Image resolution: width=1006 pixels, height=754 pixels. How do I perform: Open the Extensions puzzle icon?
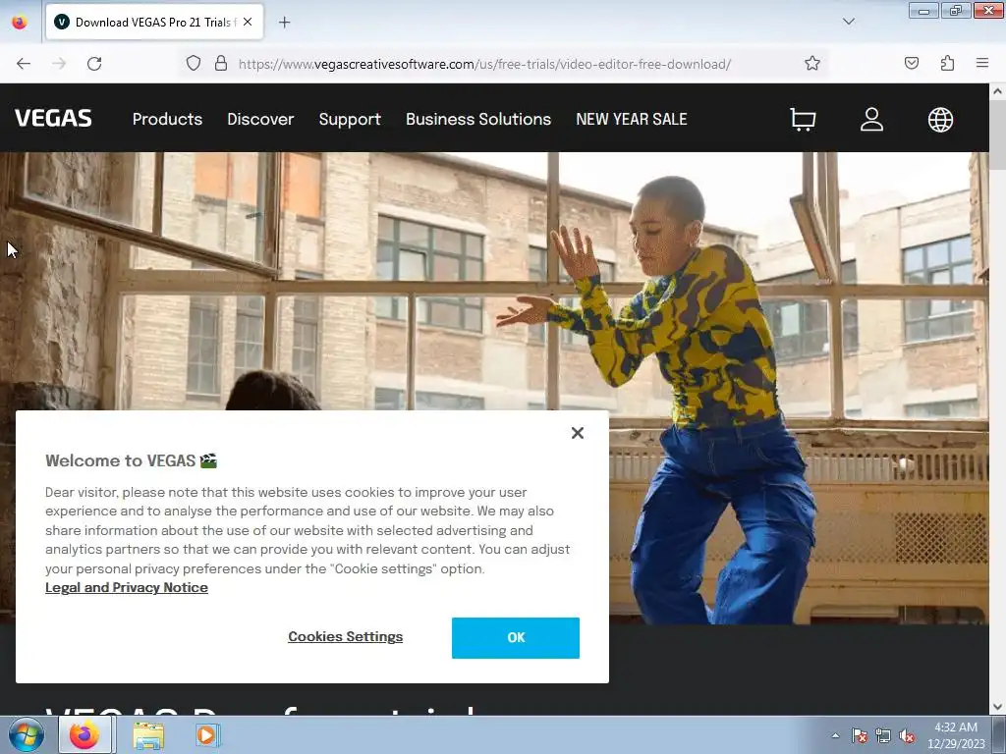tap(947, 64)
